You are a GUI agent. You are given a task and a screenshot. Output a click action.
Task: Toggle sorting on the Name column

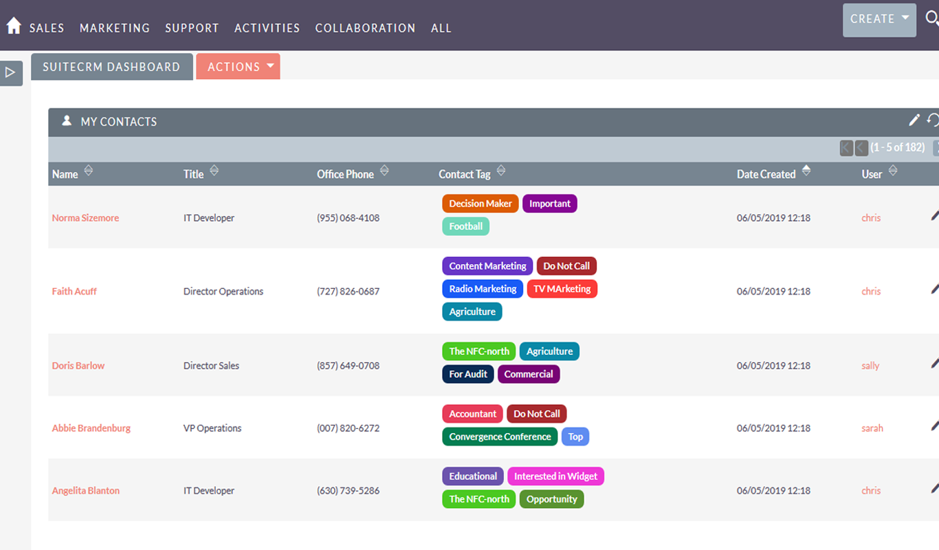[x=89, y=170]
